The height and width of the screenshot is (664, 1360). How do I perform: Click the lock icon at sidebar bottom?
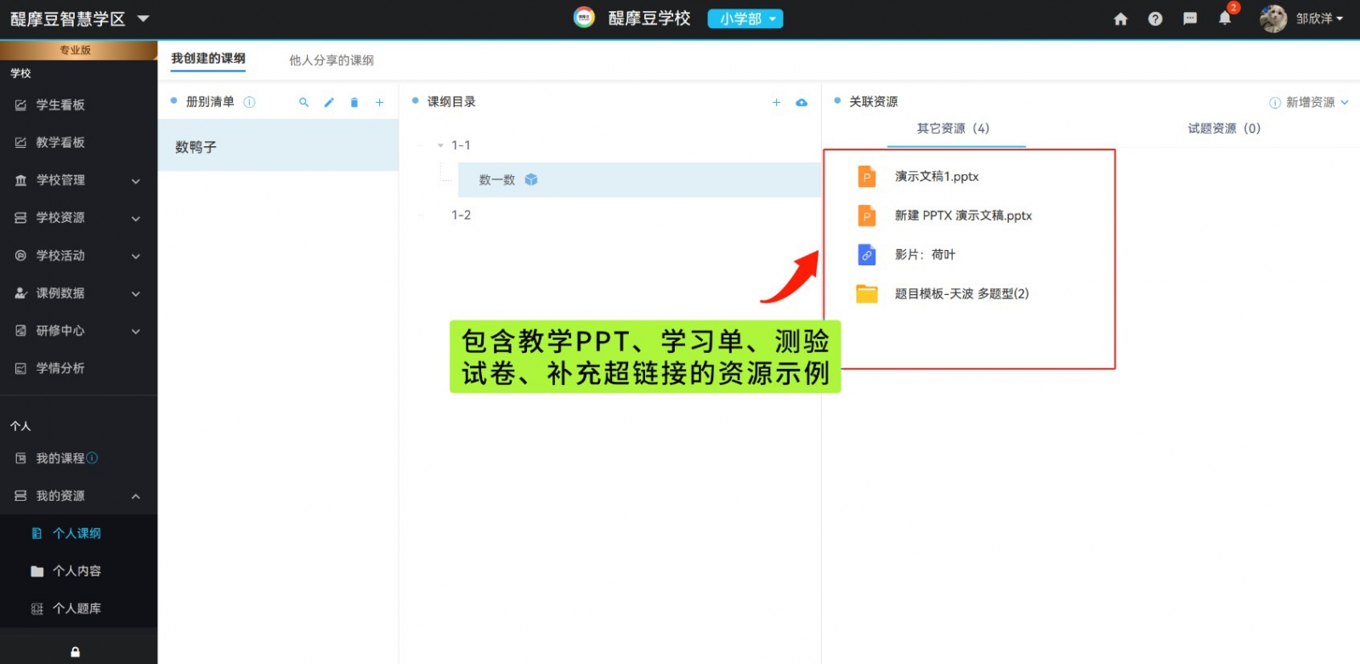click(75, 652)
